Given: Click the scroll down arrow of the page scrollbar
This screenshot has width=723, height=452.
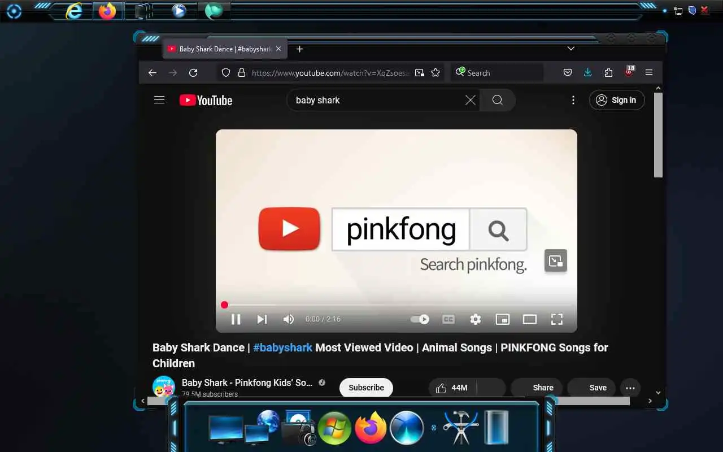Looking at the screenshot, I should (658, 392).
